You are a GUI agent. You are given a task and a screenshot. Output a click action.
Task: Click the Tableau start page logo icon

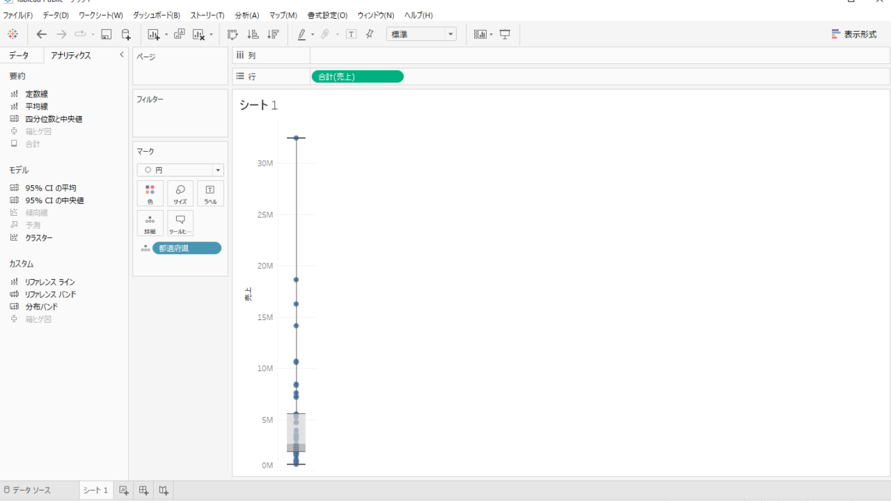(x=13, y=34)
